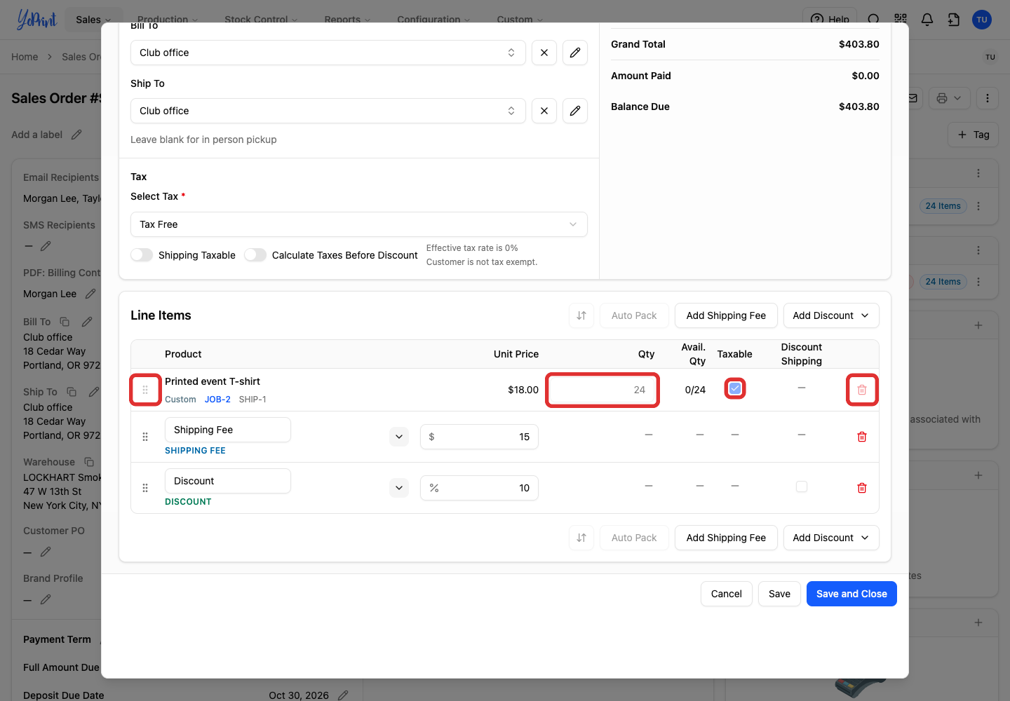Open the QR code scanner icon

[x=901, y=20]
